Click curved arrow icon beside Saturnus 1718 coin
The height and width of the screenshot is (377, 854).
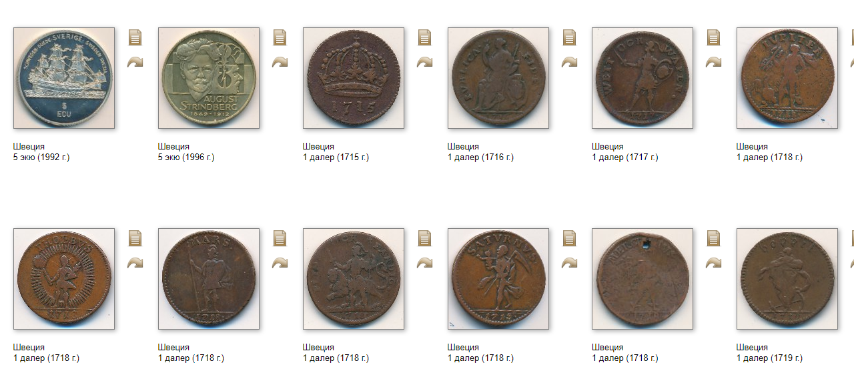tap(570, 263)
